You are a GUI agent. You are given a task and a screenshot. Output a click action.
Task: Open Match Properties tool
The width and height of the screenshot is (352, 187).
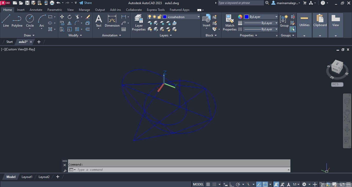tap(230, 22)
